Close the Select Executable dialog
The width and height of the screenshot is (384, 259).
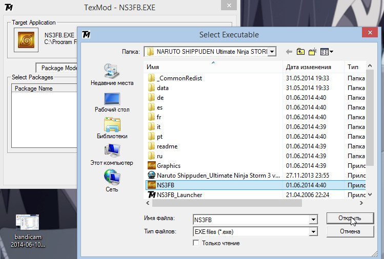tap(370, 32)
